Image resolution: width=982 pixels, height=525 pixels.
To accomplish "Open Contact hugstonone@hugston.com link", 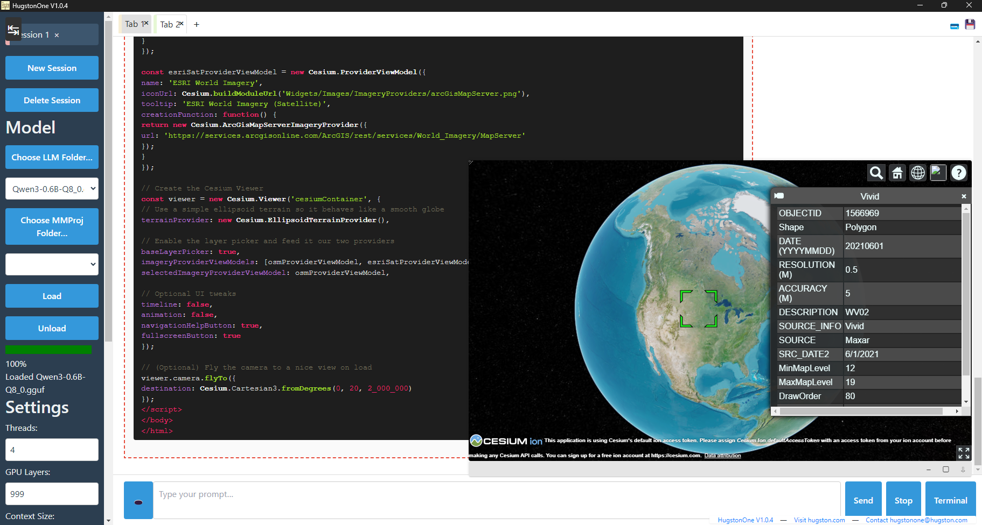I will click(916, 520).
